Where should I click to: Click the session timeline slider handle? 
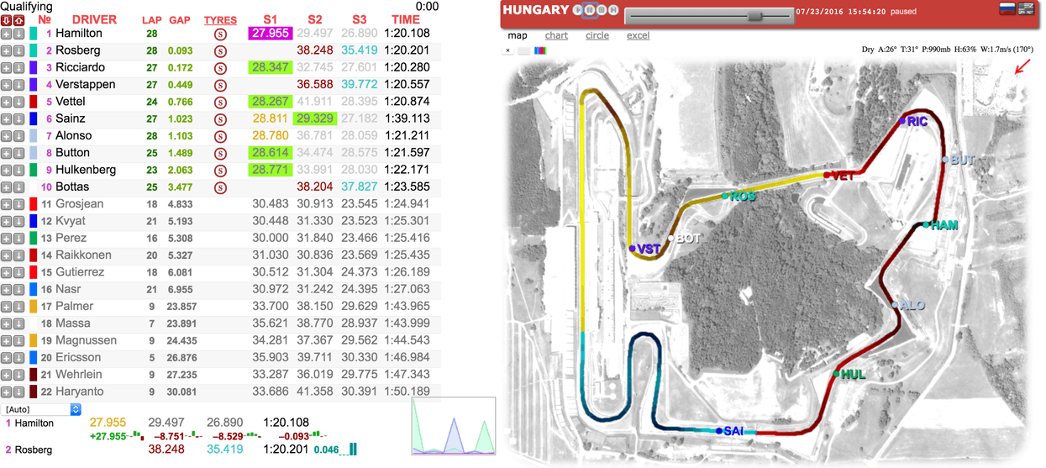(x=754, y=16)
